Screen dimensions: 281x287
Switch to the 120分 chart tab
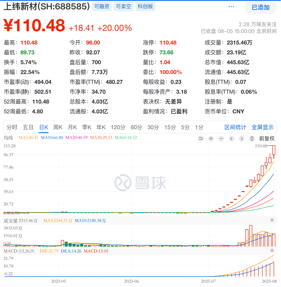coord(118,127)
